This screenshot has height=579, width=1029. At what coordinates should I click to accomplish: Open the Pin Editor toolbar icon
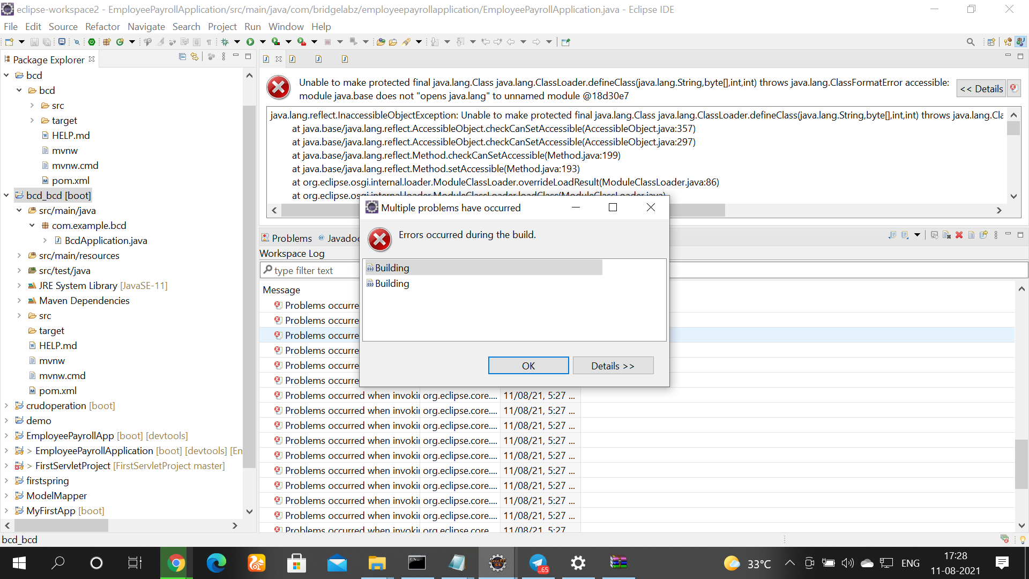pyautogui.click(x=565, y=42)
